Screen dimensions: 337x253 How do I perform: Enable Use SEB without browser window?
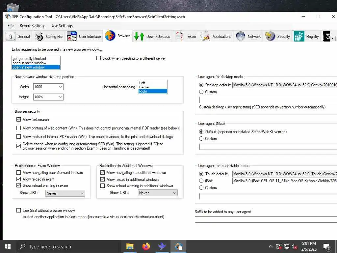[19, 211]
